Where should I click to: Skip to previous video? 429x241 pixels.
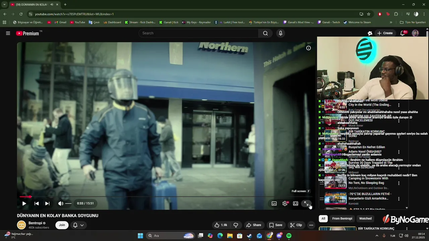coord(37,204)
